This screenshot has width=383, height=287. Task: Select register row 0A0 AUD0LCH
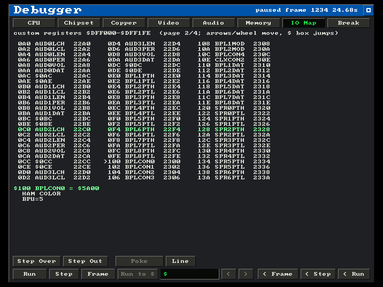point(54,44)
